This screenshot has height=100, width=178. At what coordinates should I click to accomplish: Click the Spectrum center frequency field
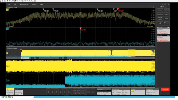[104, 91]
